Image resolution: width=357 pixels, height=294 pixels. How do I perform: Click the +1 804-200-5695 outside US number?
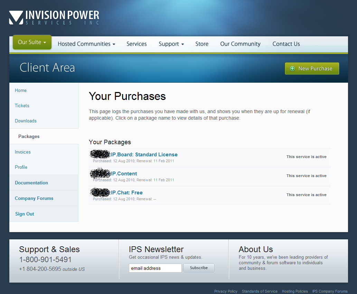[52, 269]
